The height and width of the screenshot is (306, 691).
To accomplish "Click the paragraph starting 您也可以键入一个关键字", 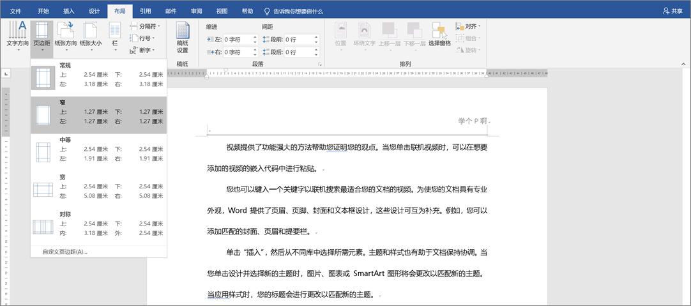I will pyautogui.click(x=347, y=210).
